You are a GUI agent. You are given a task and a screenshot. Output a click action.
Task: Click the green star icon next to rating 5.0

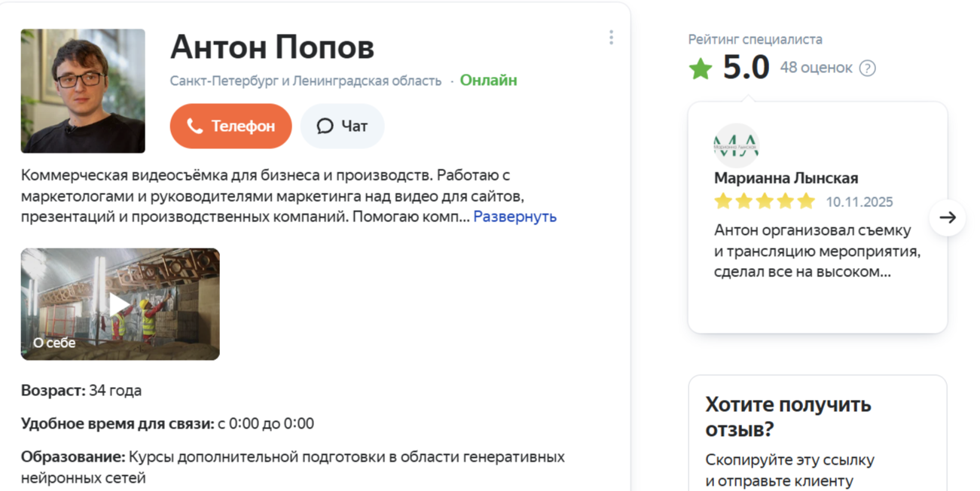[701, 67]
